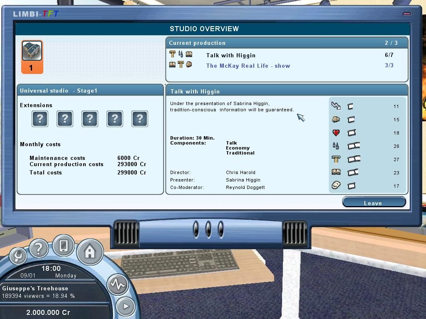Click the smiling mask rating icon
This screenshot has width=426, height=319.
point(336,186)
